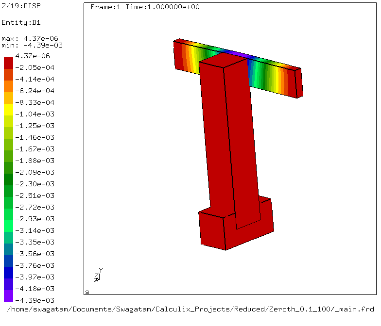Click the violet swatch by -4.39e-03
Image resolution: width=381 pixels, height=326 pixels.
click(x=9, y=296)
